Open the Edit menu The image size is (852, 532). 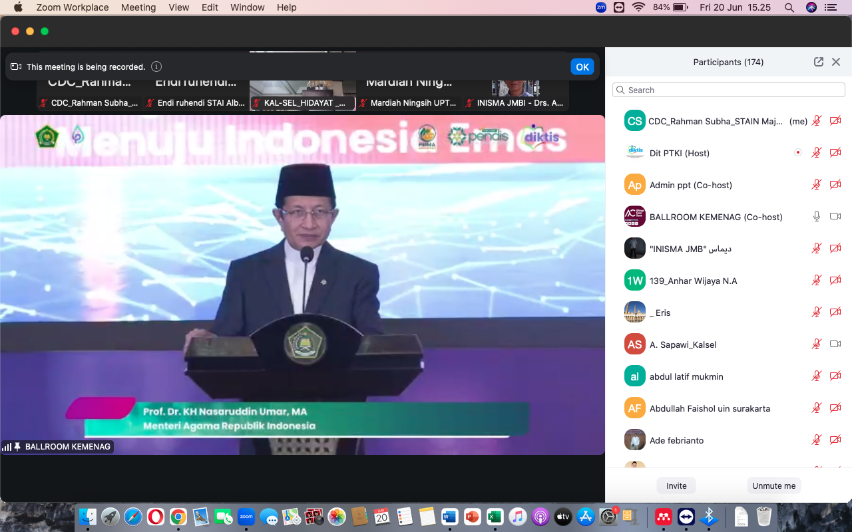210,7
